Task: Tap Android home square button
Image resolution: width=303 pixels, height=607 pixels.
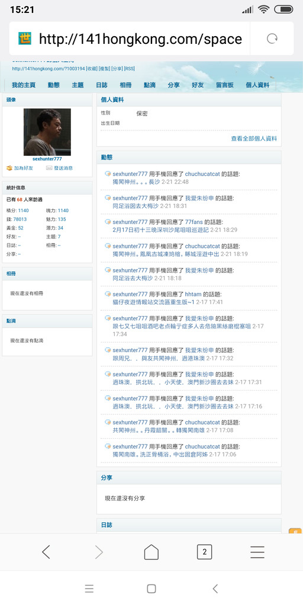Action: (151, 589)
